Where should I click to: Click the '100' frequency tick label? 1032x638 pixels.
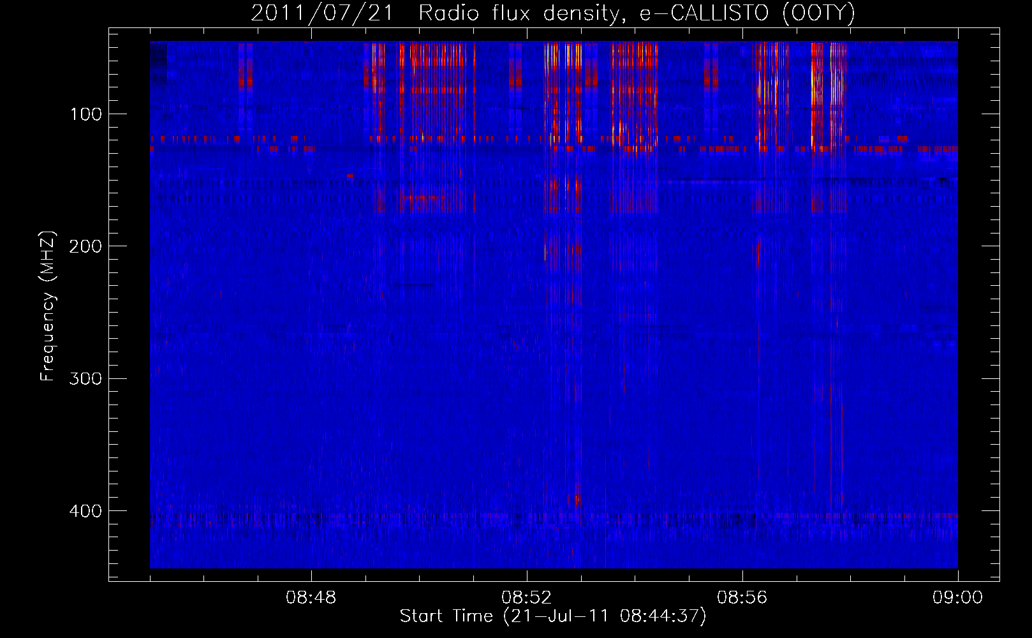[86, 114]
